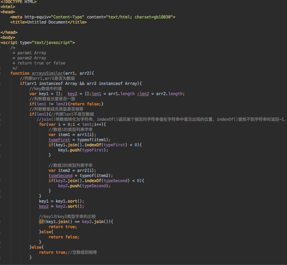This screenshot has height=265, width=287.
Task: Click the function keyword
Action: coord(20,73)
